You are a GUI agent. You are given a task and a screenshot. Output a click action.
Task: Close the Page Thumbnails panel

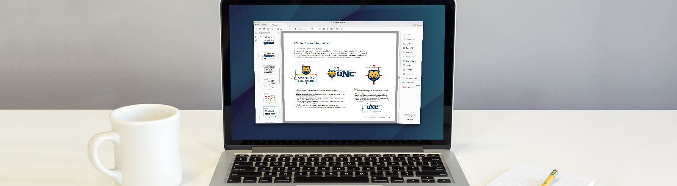tap(278, 33)
